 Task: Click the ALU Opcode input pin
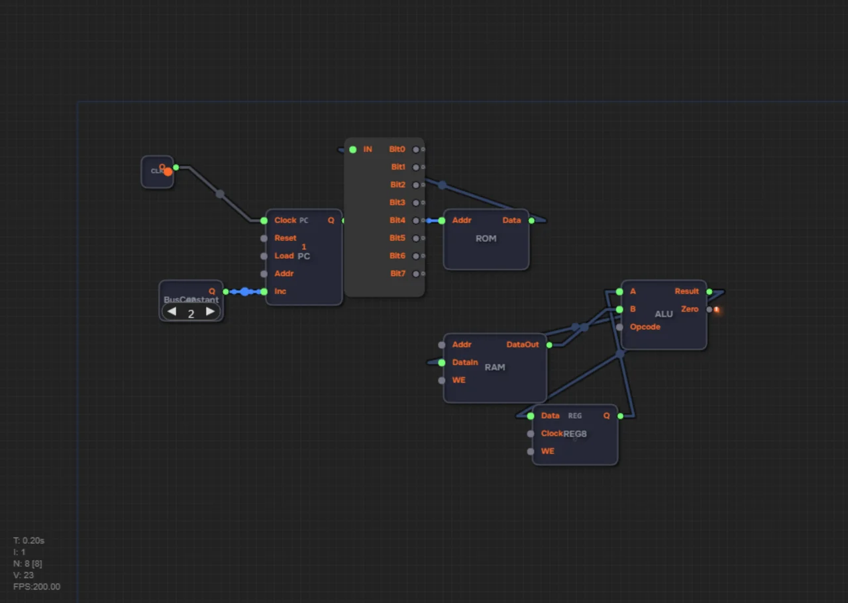[x=619, y=327]
